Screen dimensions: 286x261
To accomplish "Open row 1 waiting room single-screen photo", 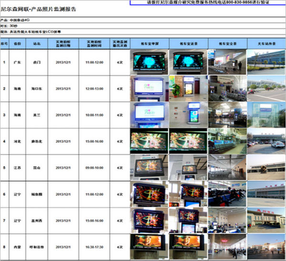I will click(149, 62).
